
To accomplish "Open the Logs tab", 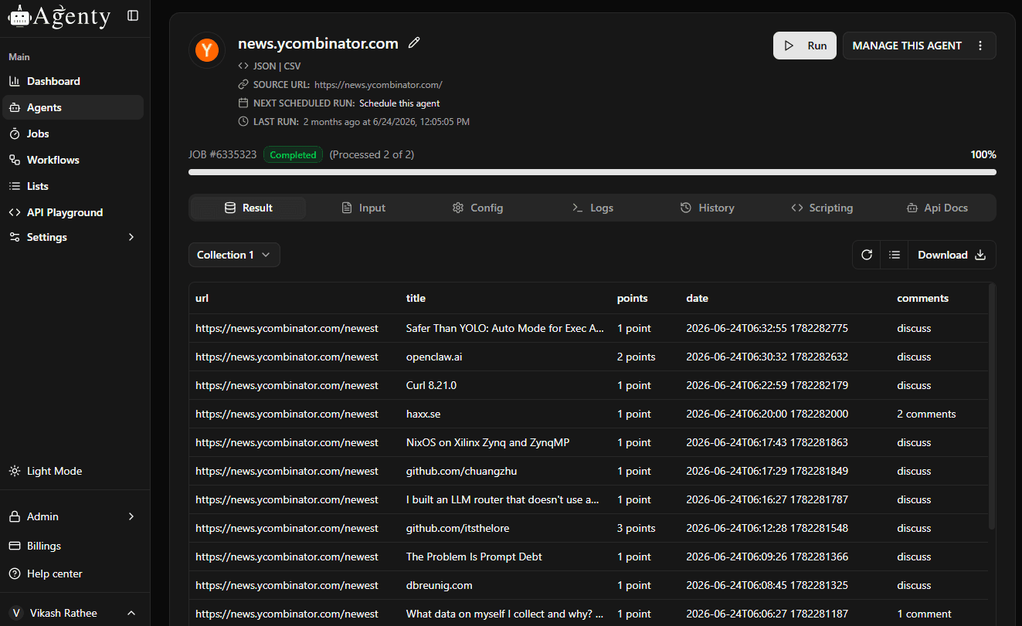I will [x=592, y=208].
